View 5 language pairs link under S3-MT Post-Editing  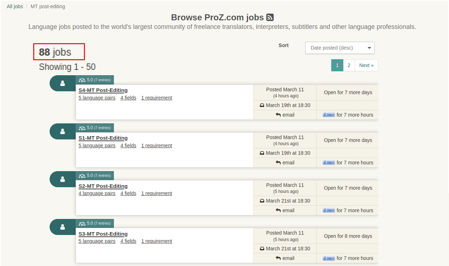tap(97, 241)
